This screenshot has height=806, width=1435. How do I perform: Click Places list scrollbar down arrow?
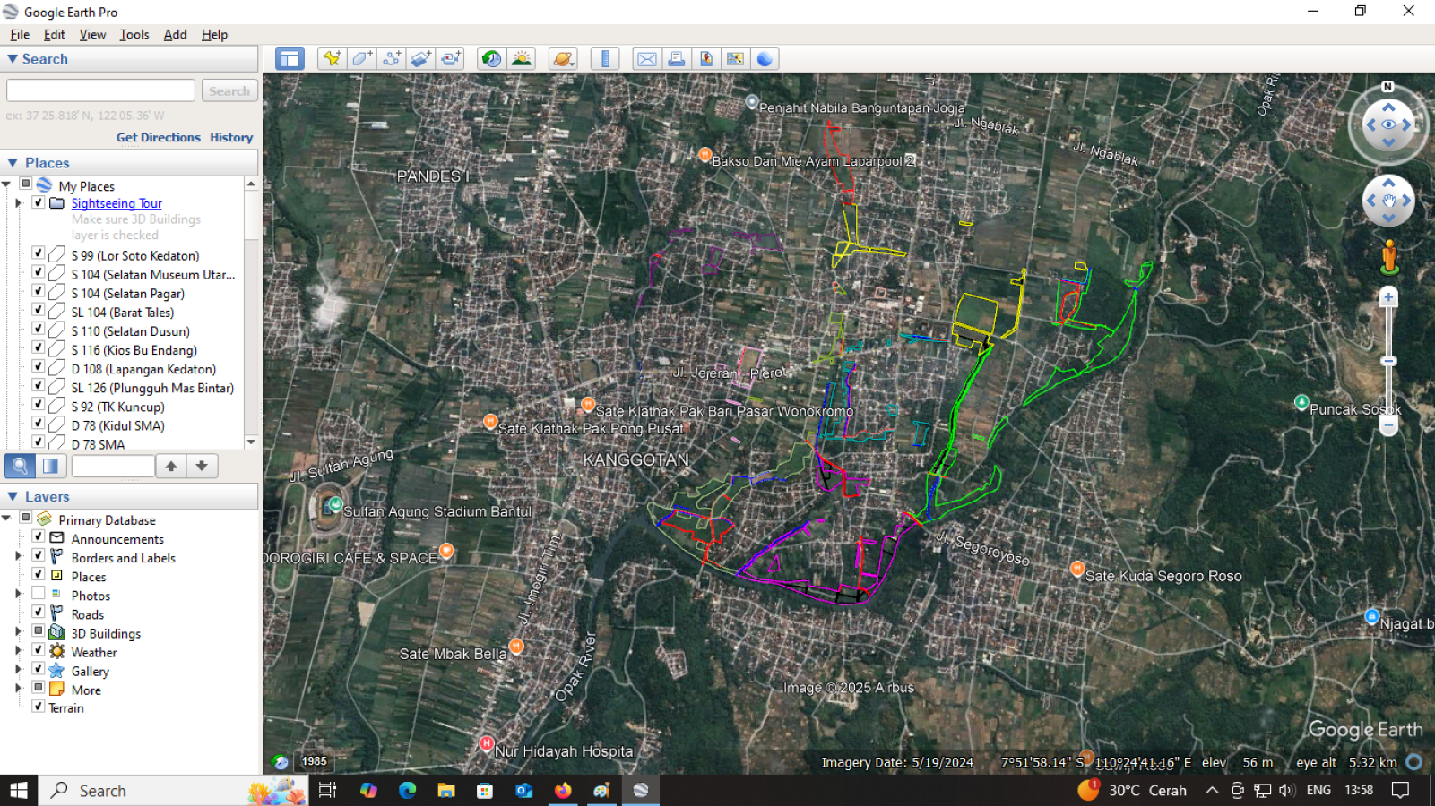click(251, 442)
